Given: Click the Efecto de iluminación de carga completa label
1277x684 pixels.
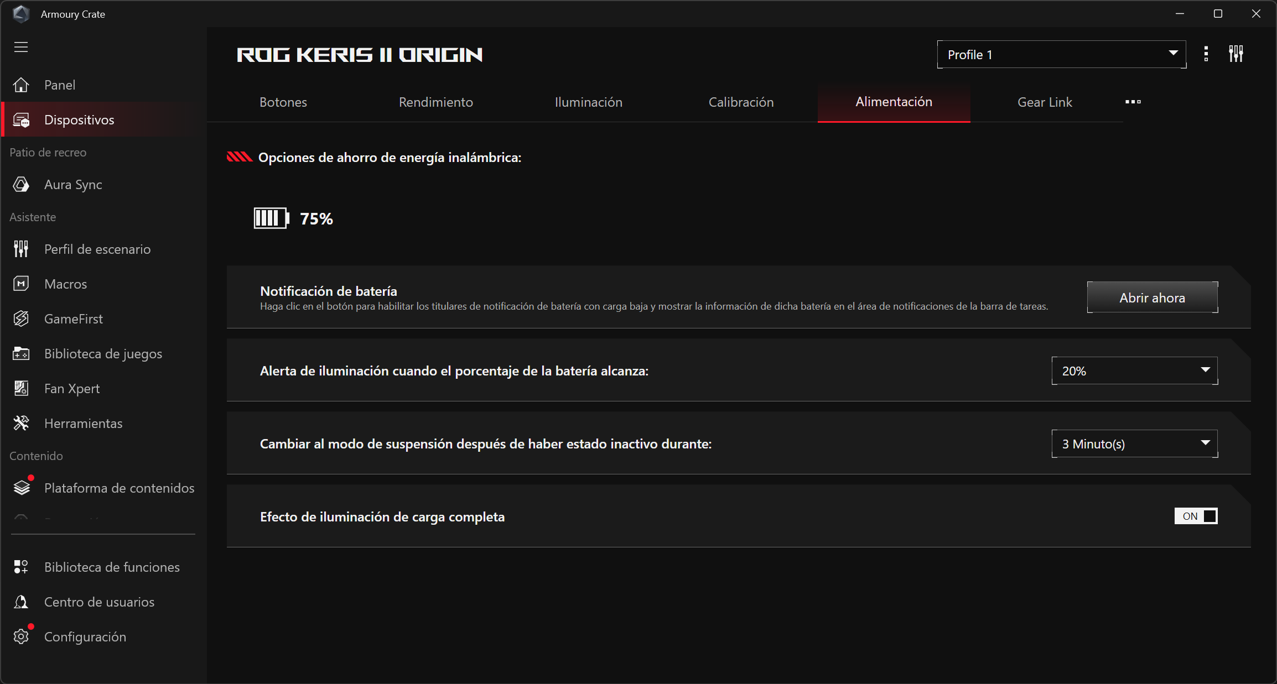Looking at the screenshot, I should tap(382, 517).
